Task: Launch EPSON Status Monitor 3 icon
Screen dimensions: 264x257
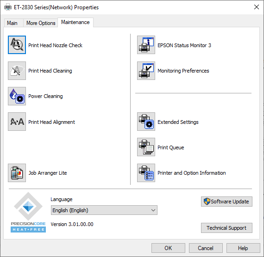Action: pos(146,45)
